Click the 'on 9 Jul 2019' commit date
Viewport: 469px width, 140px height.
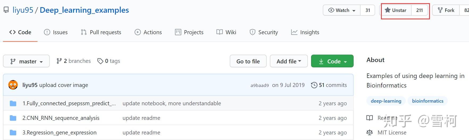point(288,85)
